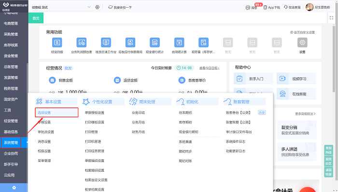
Task: Switch to the 首页 tab
Action: click(36, 18)
